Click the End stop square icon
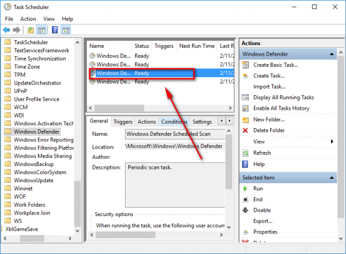 point(245,199)
